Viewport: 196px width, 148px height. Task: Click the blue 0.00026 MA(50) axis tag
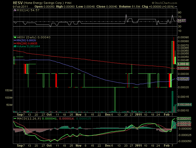pos(183,79)
